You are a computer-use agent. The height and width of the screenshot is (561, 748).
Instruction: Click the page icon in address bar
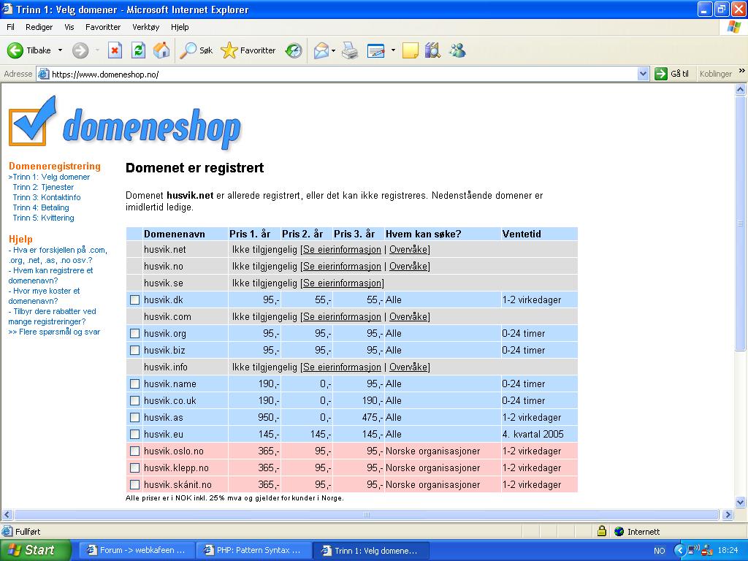click(x=43, y=74)
